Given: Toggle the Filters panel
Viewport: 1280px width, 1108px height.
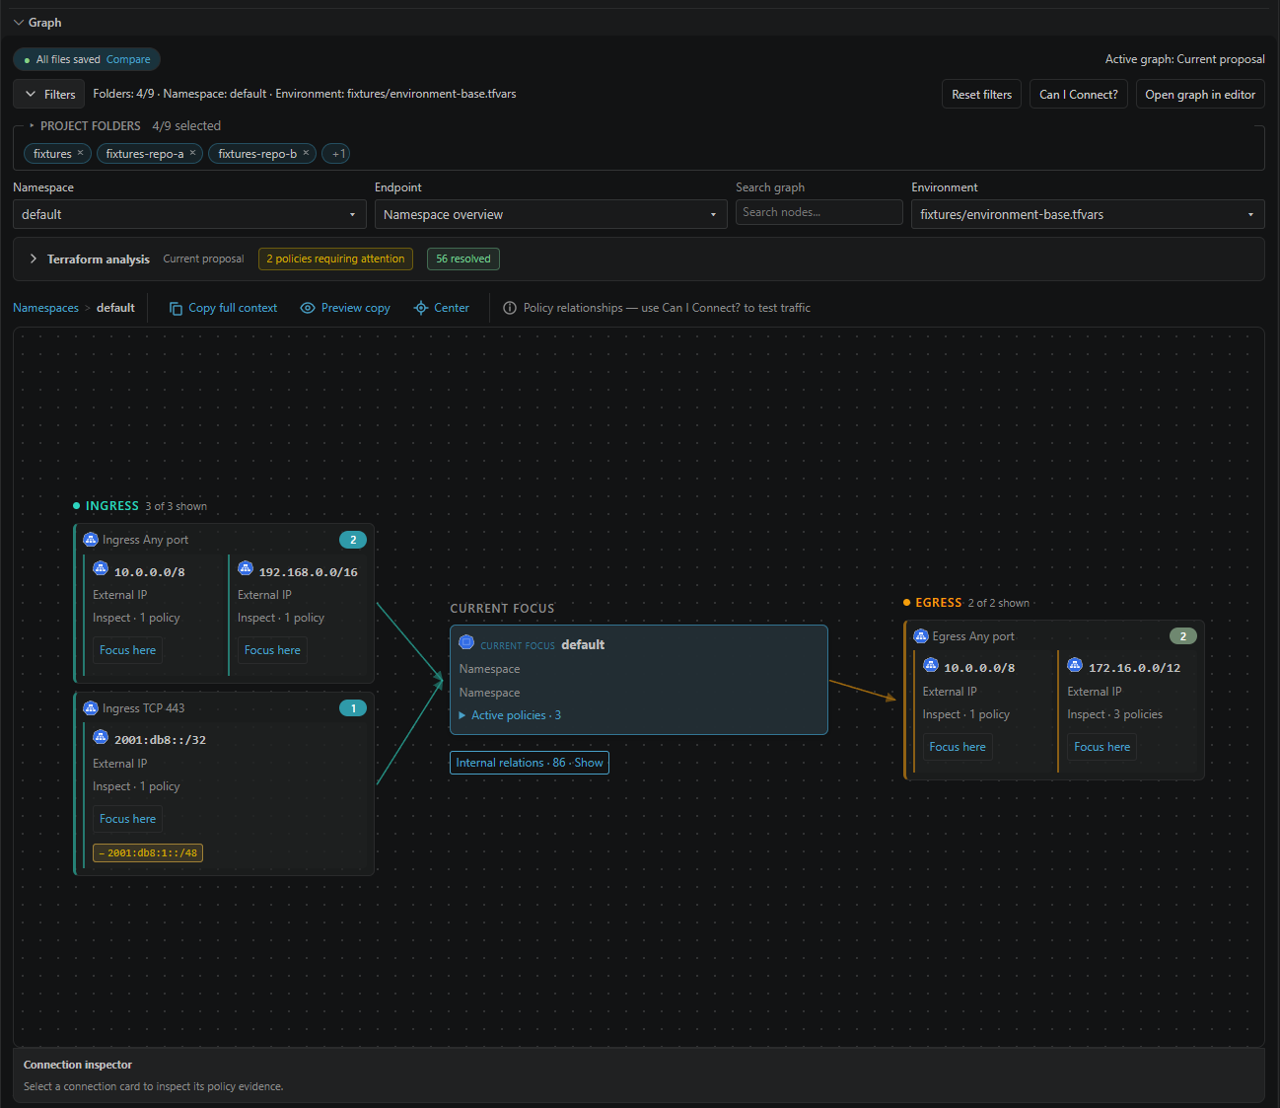Looking at the screenshot, I should [48, 95].
